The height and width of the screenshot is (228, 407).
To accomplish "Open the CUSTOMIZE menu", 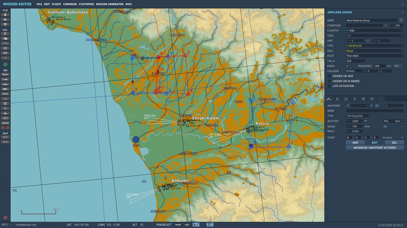I will [86, 4].
